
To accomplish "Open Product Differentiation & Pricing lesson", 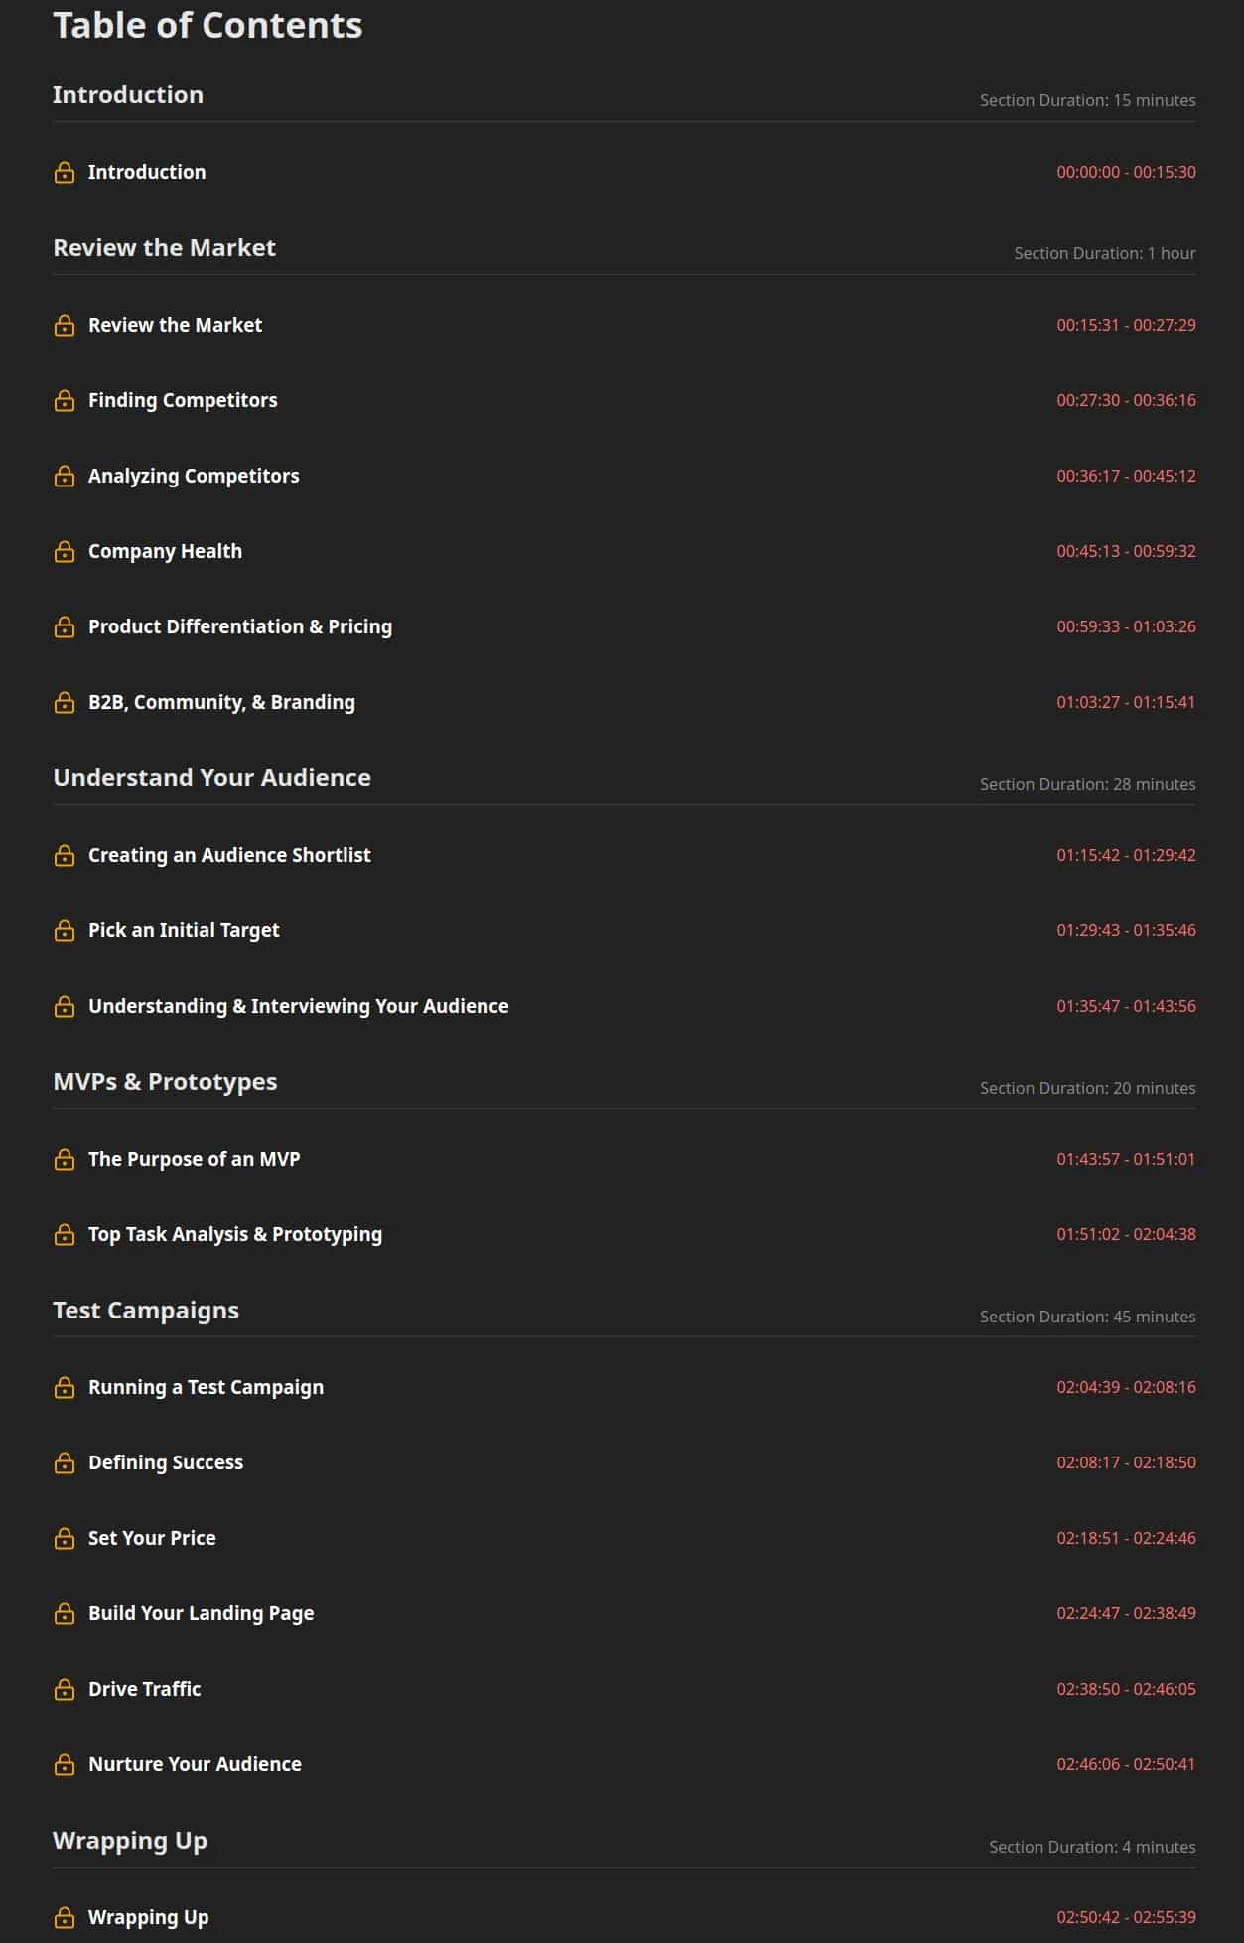I will point(240,626).
